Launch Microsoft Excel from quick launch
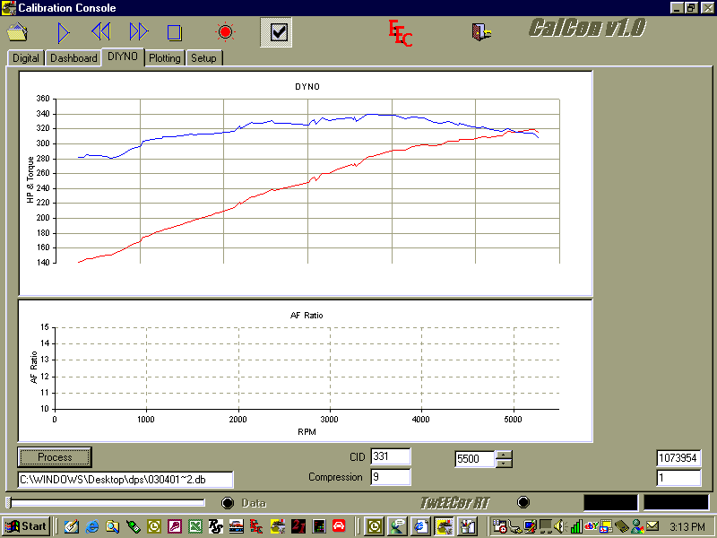This screenshot has width=717, height=538. 195,526
